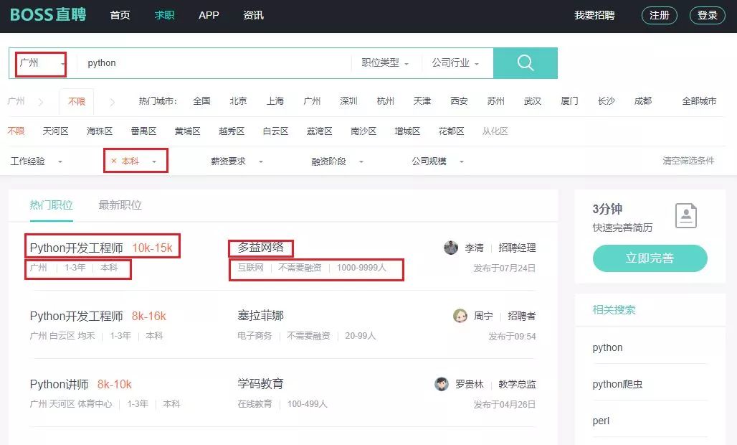Filter by the 荔湾区 district
The width and height of the screenshot is (737, 445).
tap(320, 131)
